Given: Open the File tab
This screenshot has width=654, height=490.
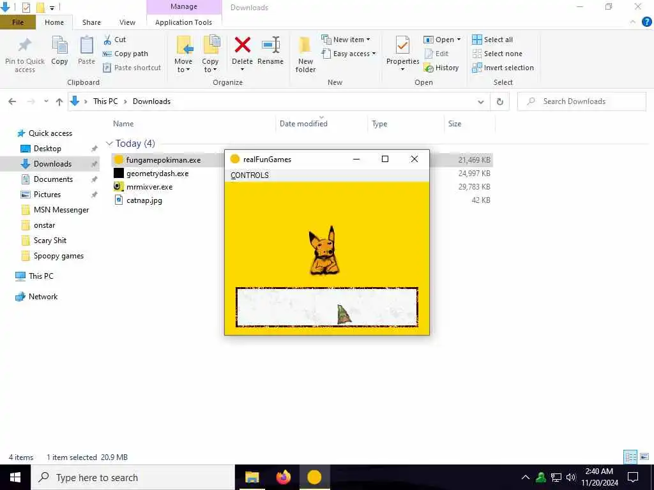Looking at the screenshot, I should pos(18,22).
